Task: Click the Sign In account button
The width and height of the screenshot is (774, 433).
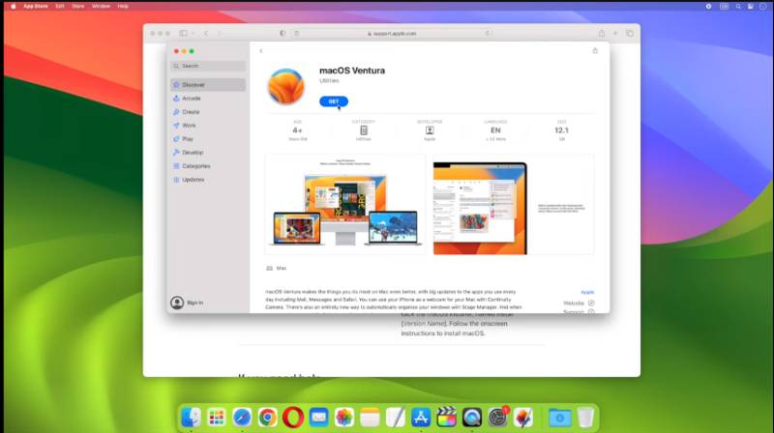Action: 187,303
